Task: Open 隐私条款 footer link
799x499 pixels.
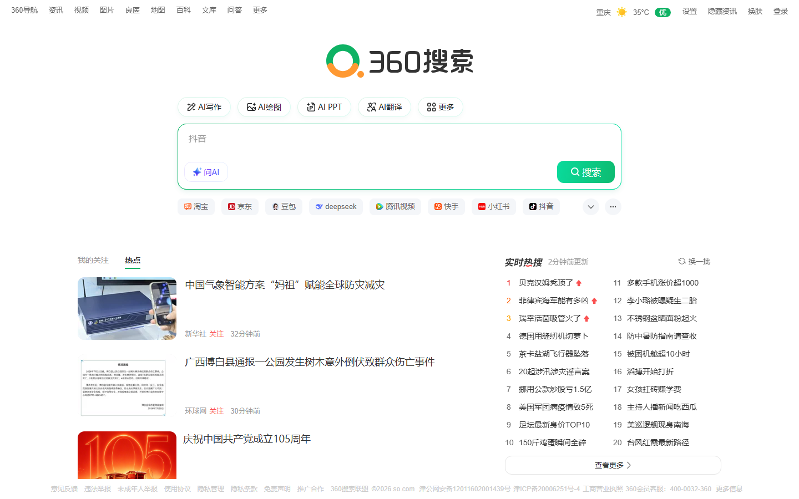Action: (244, 489)
